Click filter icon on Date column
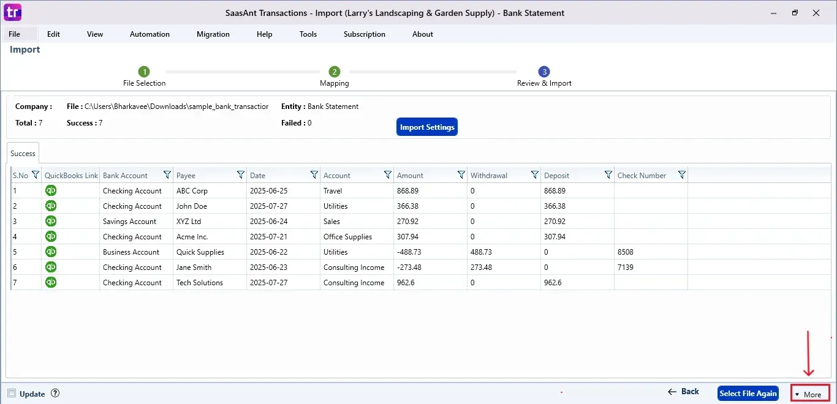 (x=314, y=175)
